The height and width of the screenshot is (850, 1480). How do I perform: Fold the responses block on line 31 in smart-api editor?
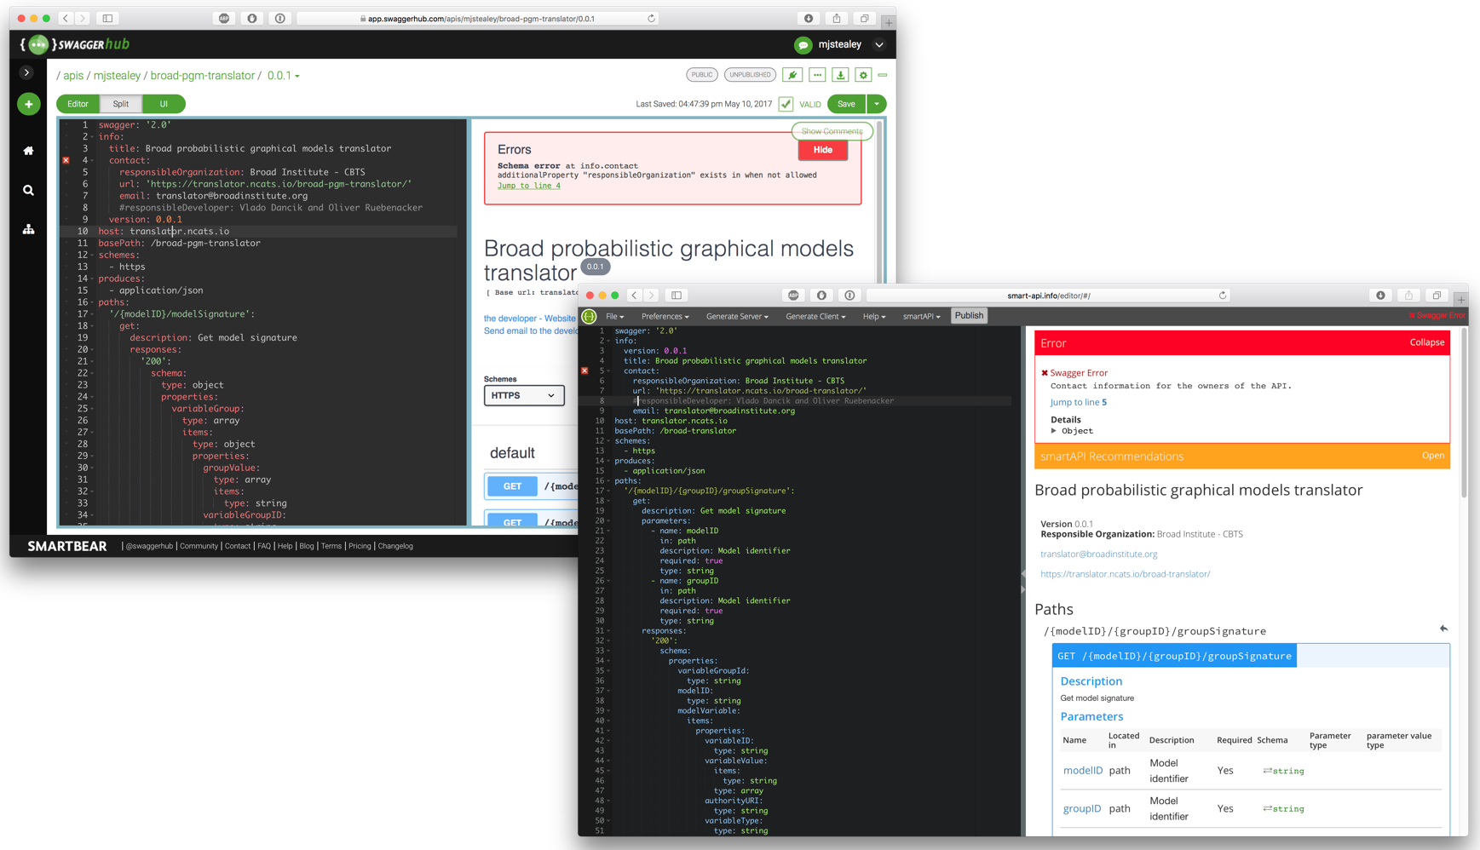tap(608, 631)
